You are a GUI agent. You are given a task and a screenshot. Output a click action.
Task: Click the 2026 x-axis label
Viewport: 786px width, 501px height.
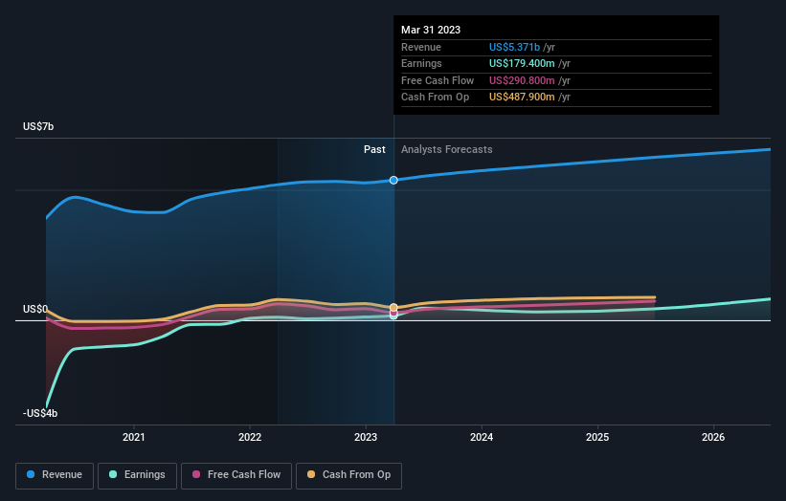[713, 437]
